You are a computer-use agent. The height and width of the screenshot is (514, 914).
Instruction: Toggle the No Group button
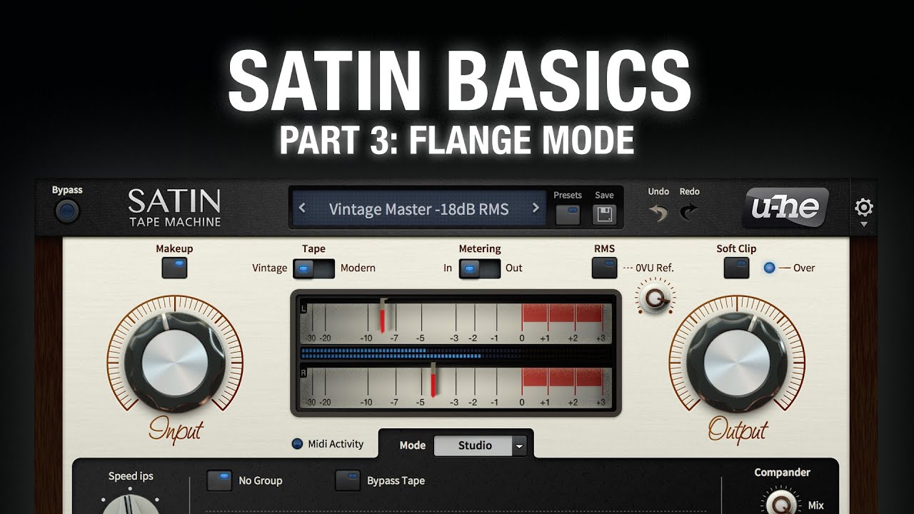tap(219, 480)
